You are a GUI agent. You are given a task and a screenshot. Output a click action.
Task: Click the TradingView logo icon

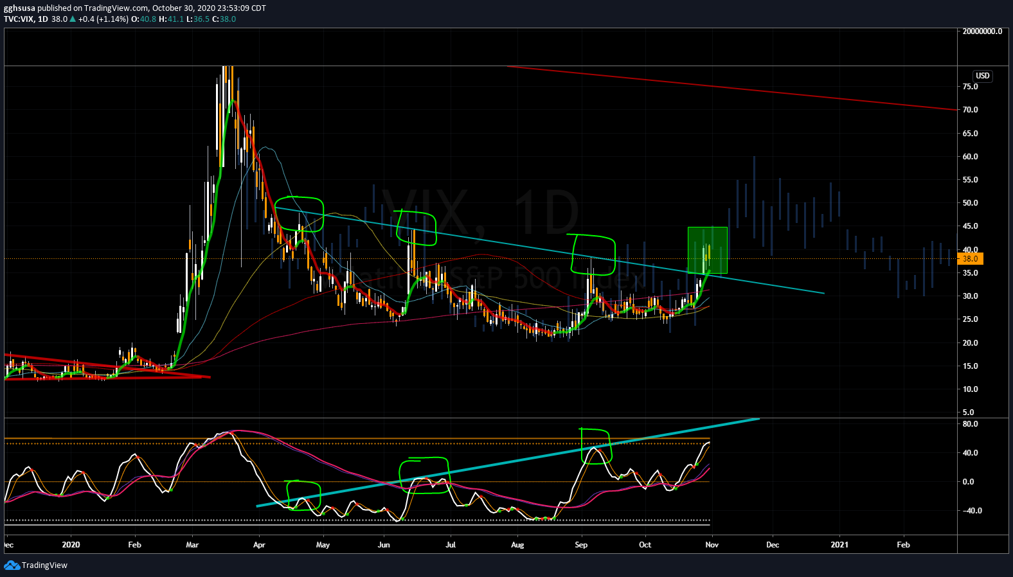coord(12,565)
